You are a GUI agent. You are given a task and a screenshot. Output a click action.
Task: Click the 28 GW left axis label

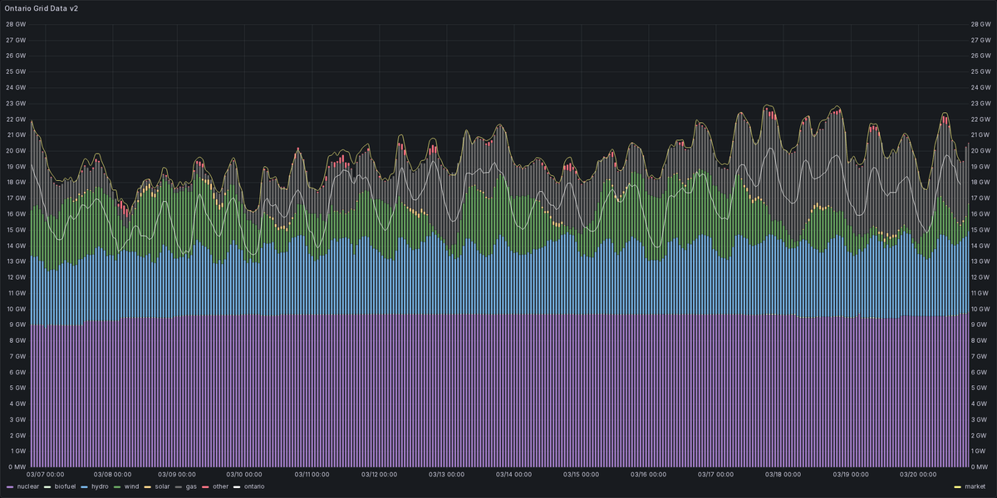pyautogui.click(x=14, y=25)
